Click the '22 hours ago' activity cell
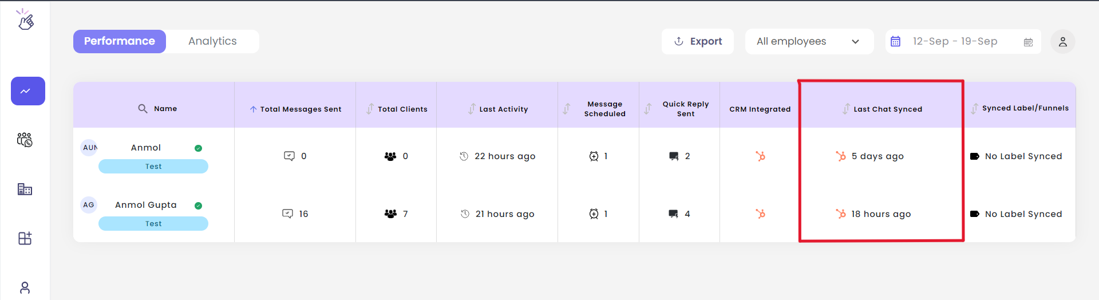1099x300 pixels. (x=505, y=156)
